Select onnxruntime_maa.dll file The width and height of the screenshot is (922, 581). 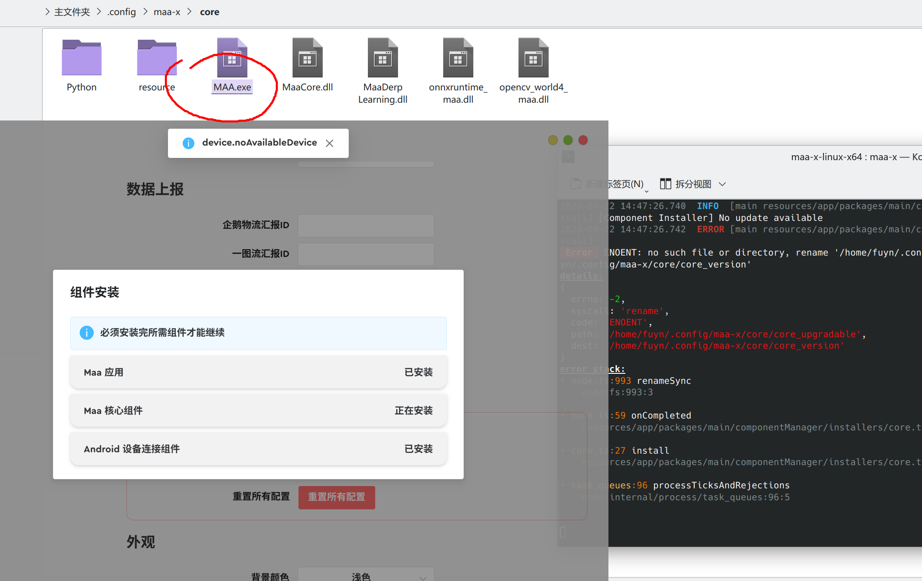(x=458, y=71)
